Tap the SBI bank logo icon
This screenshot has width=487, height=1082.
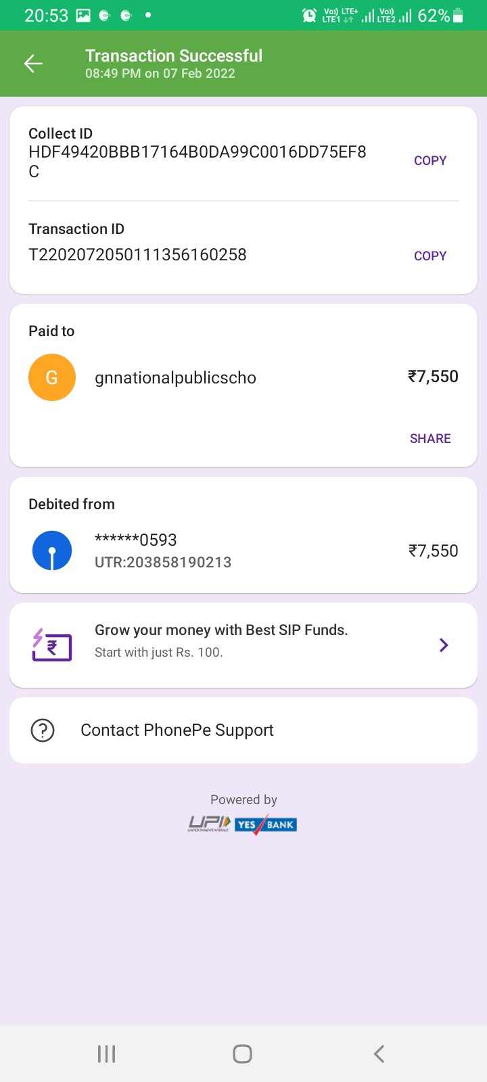pos(52,550)
